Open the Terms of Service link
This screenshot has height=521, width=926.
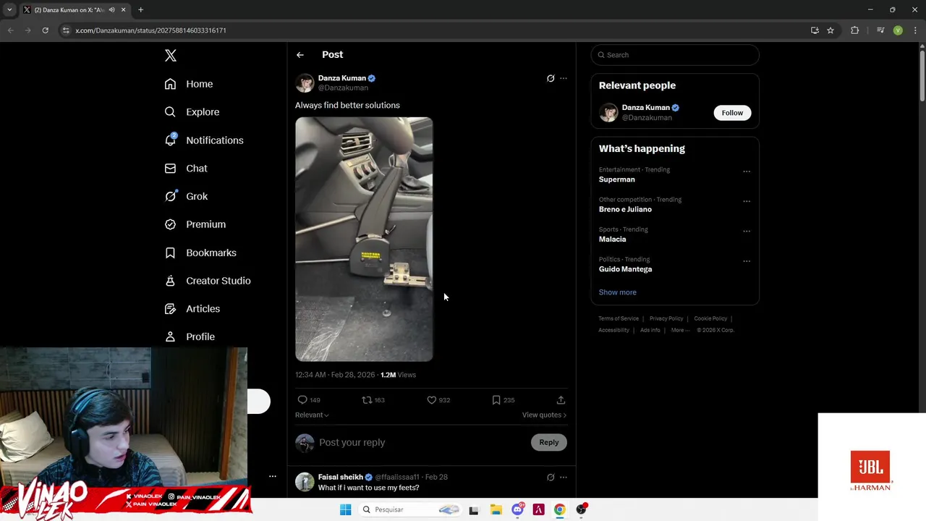coord(619,318)
